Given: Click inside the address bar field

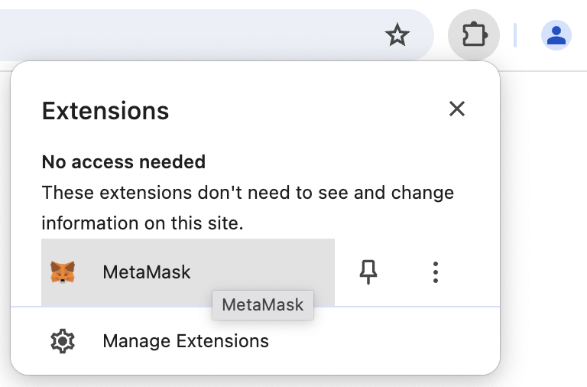Looking at the screenshot, I should pos(191,34).
